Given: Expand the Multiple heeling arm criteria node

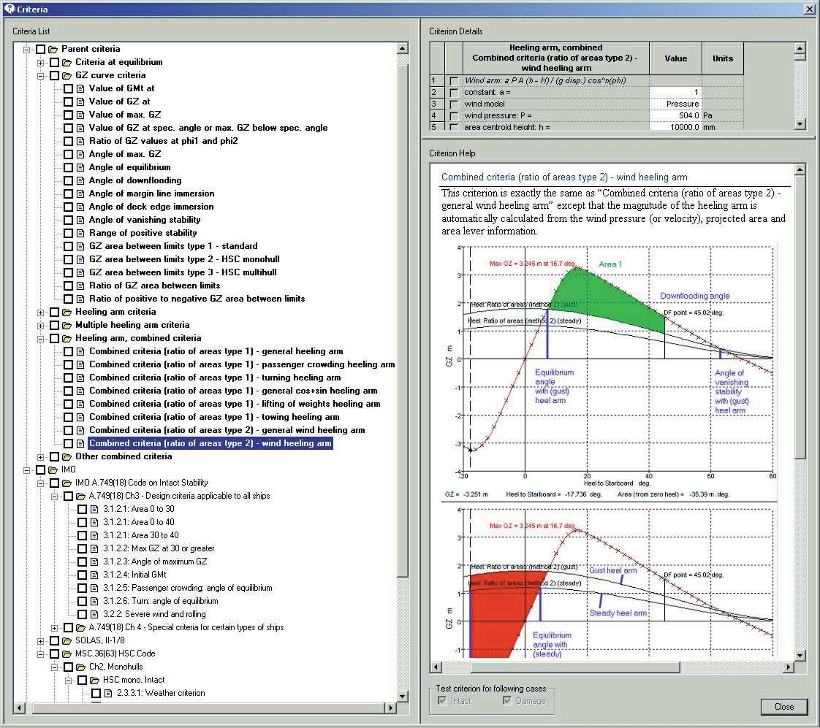Looking at the screenshot, I should click(40, 326).
